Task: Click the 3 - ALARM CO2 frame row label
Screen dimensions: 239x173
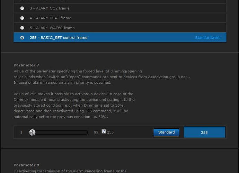Action: tap(50, 8)
